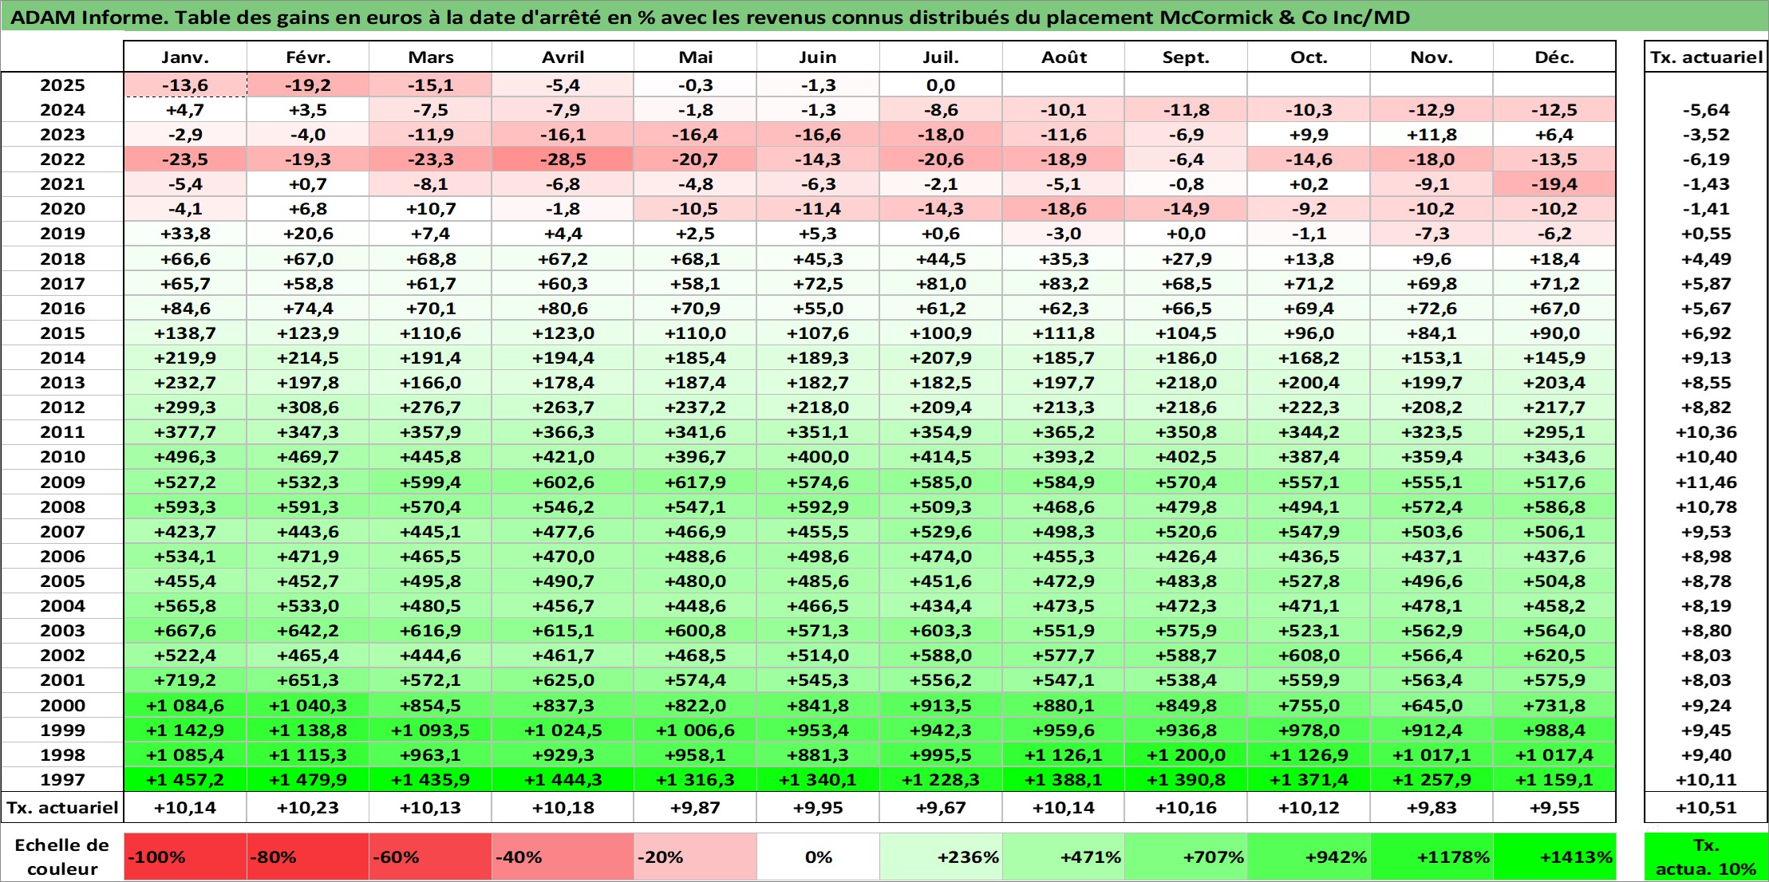Click the overall actuarial rate +10,51

tap(1706, 807)
